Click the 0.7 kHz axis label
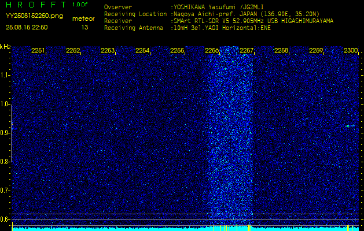Screen dimensions: 364x231 4,191
